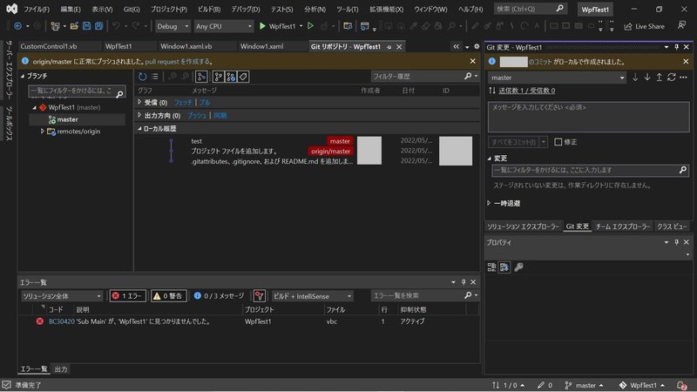697x392 pixels.
Task: Expand the 受信 (0) incoming section
Action: [x=139, y=102]
